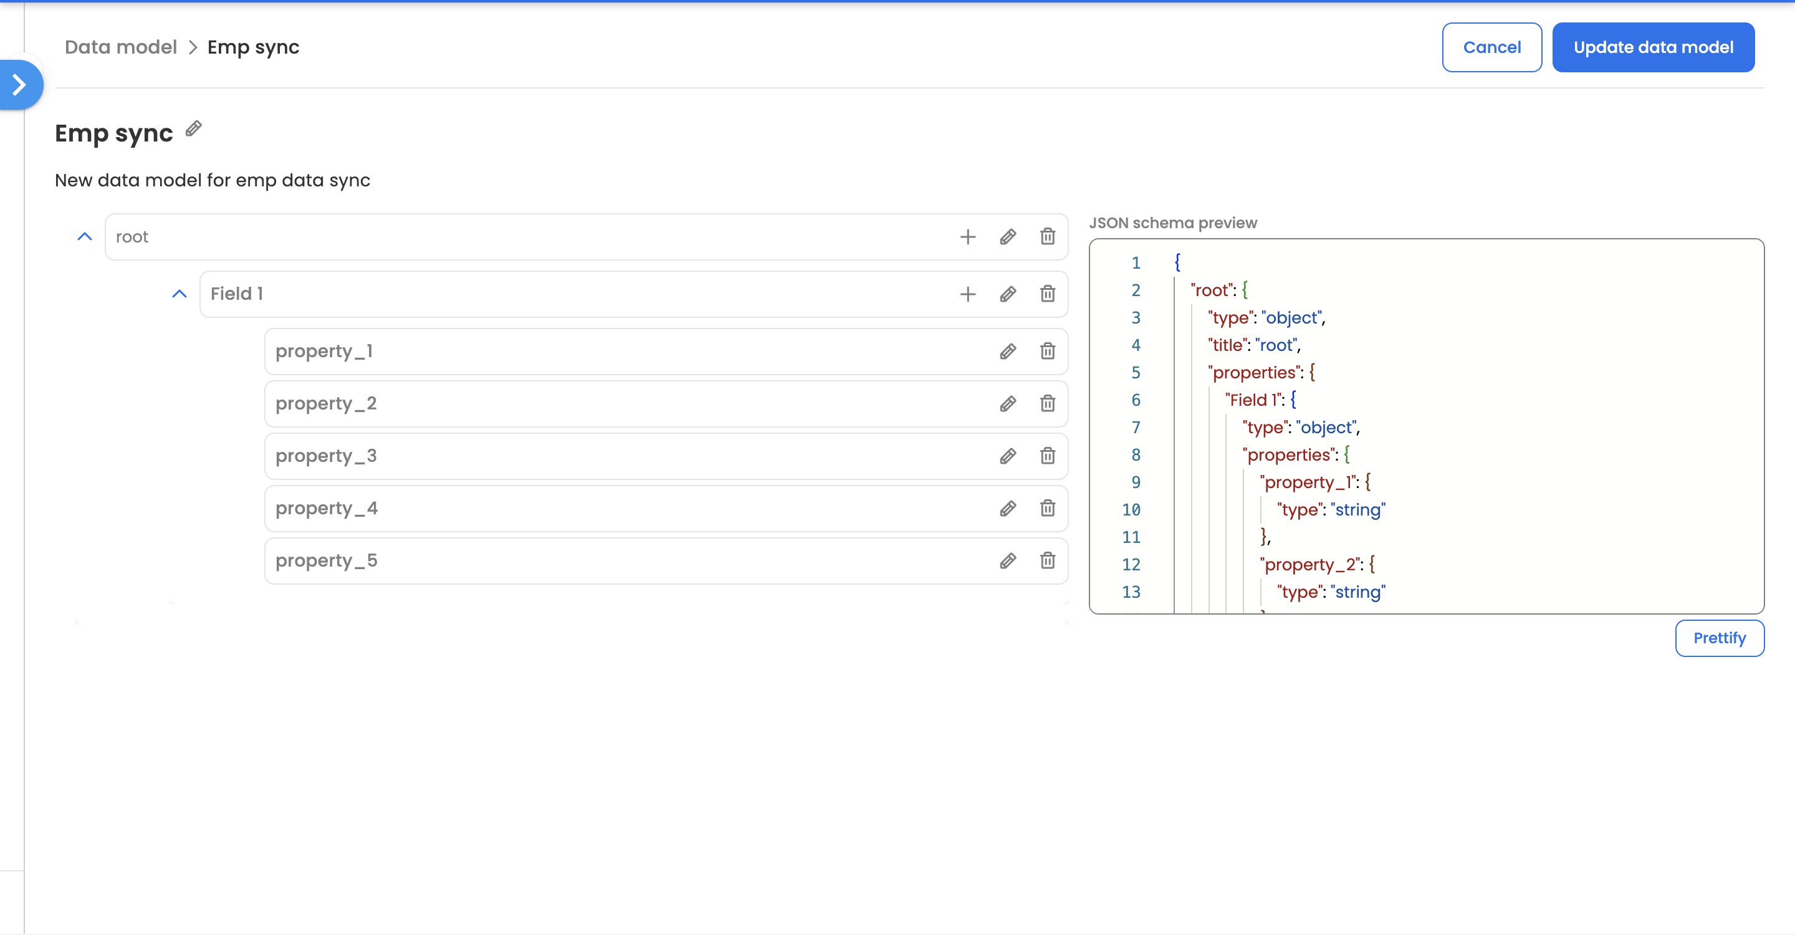This screenshot has height=935, width=1795.
Task: Edit property_3 entry
Action: 1008,456
